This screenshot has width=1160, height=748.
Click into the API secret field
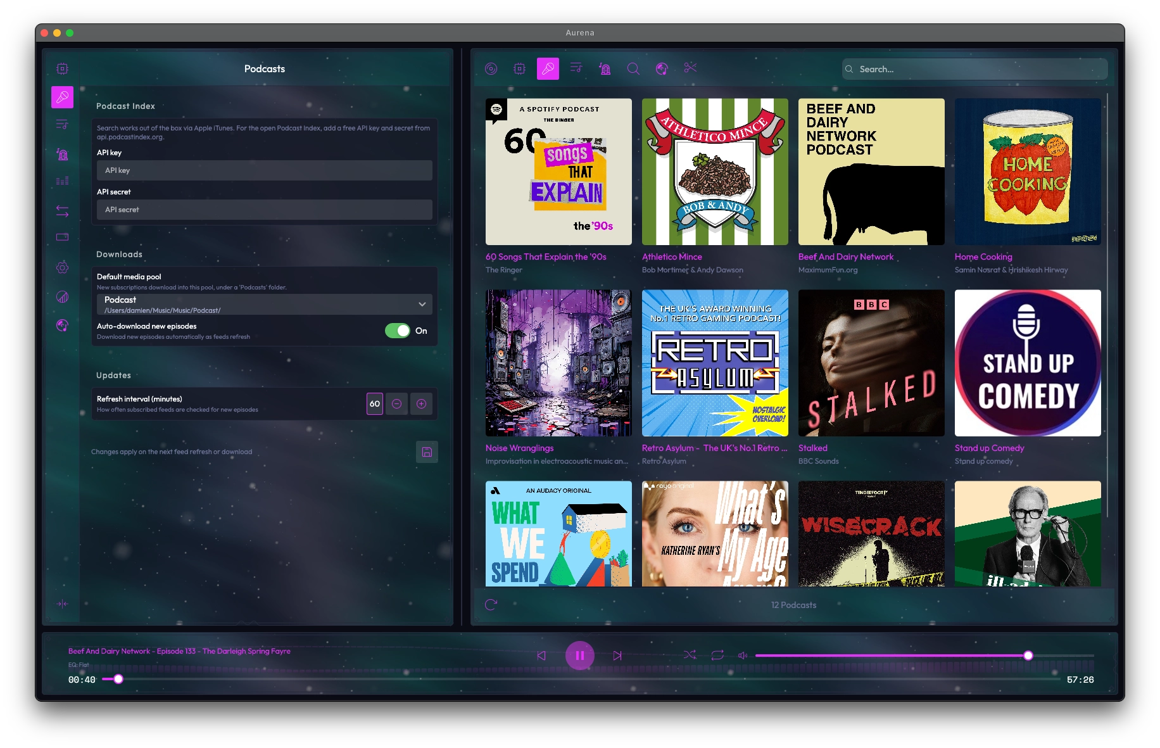tap(265, 210)
